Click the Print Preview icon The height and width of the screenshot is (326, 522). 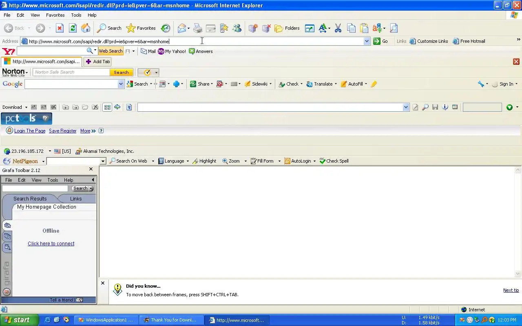click(x=394, y=28)
